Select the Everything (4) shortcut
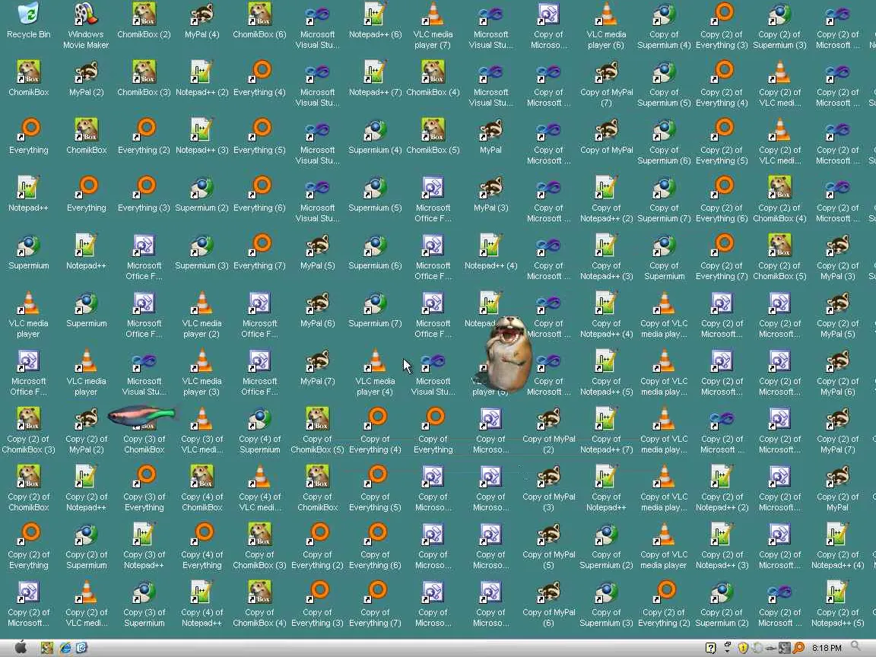This screenshot has height=657, width=876. coord(259,79)
